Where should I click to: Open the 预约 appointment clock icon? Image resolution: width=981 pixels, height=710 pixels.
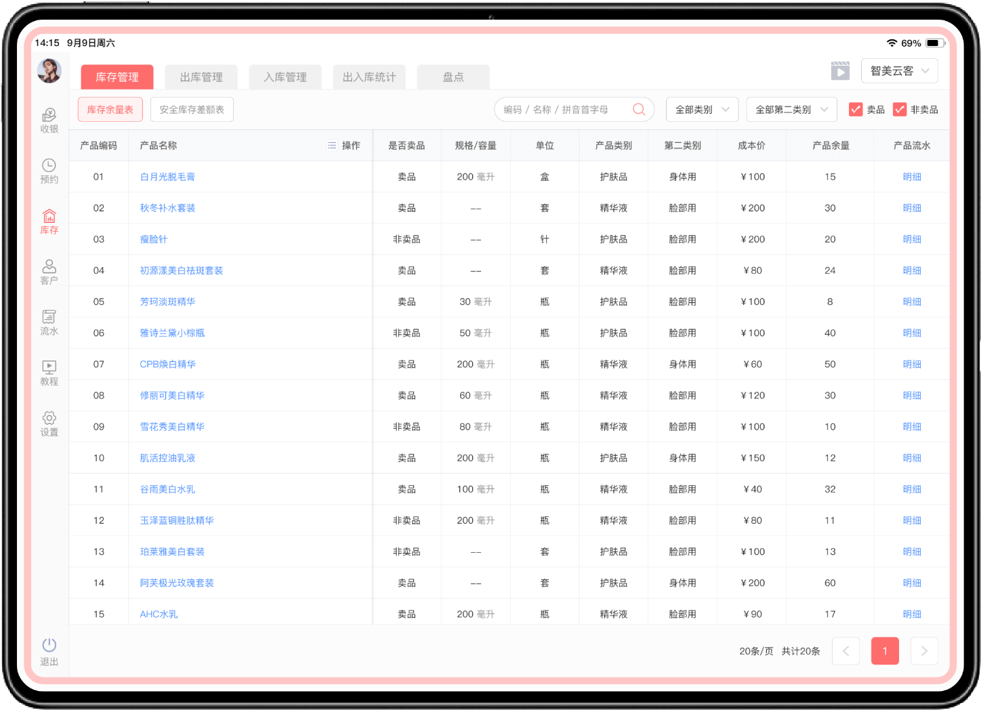click(49, 166)
